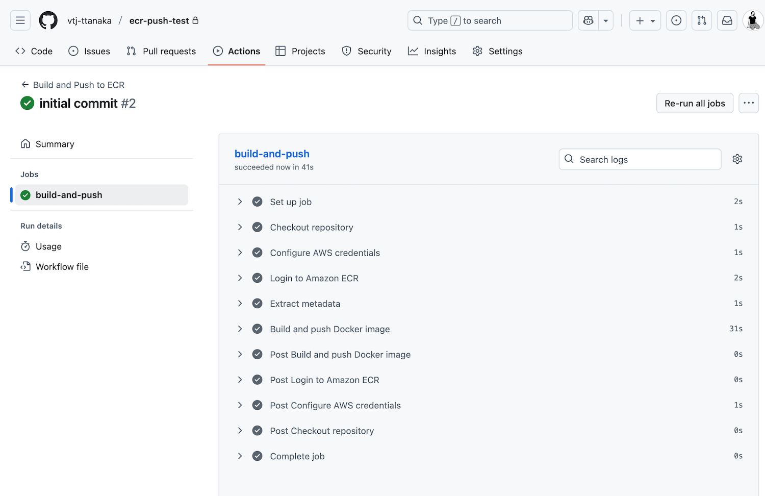Open dropdown arrow next to Copilot

click(606, 20)
